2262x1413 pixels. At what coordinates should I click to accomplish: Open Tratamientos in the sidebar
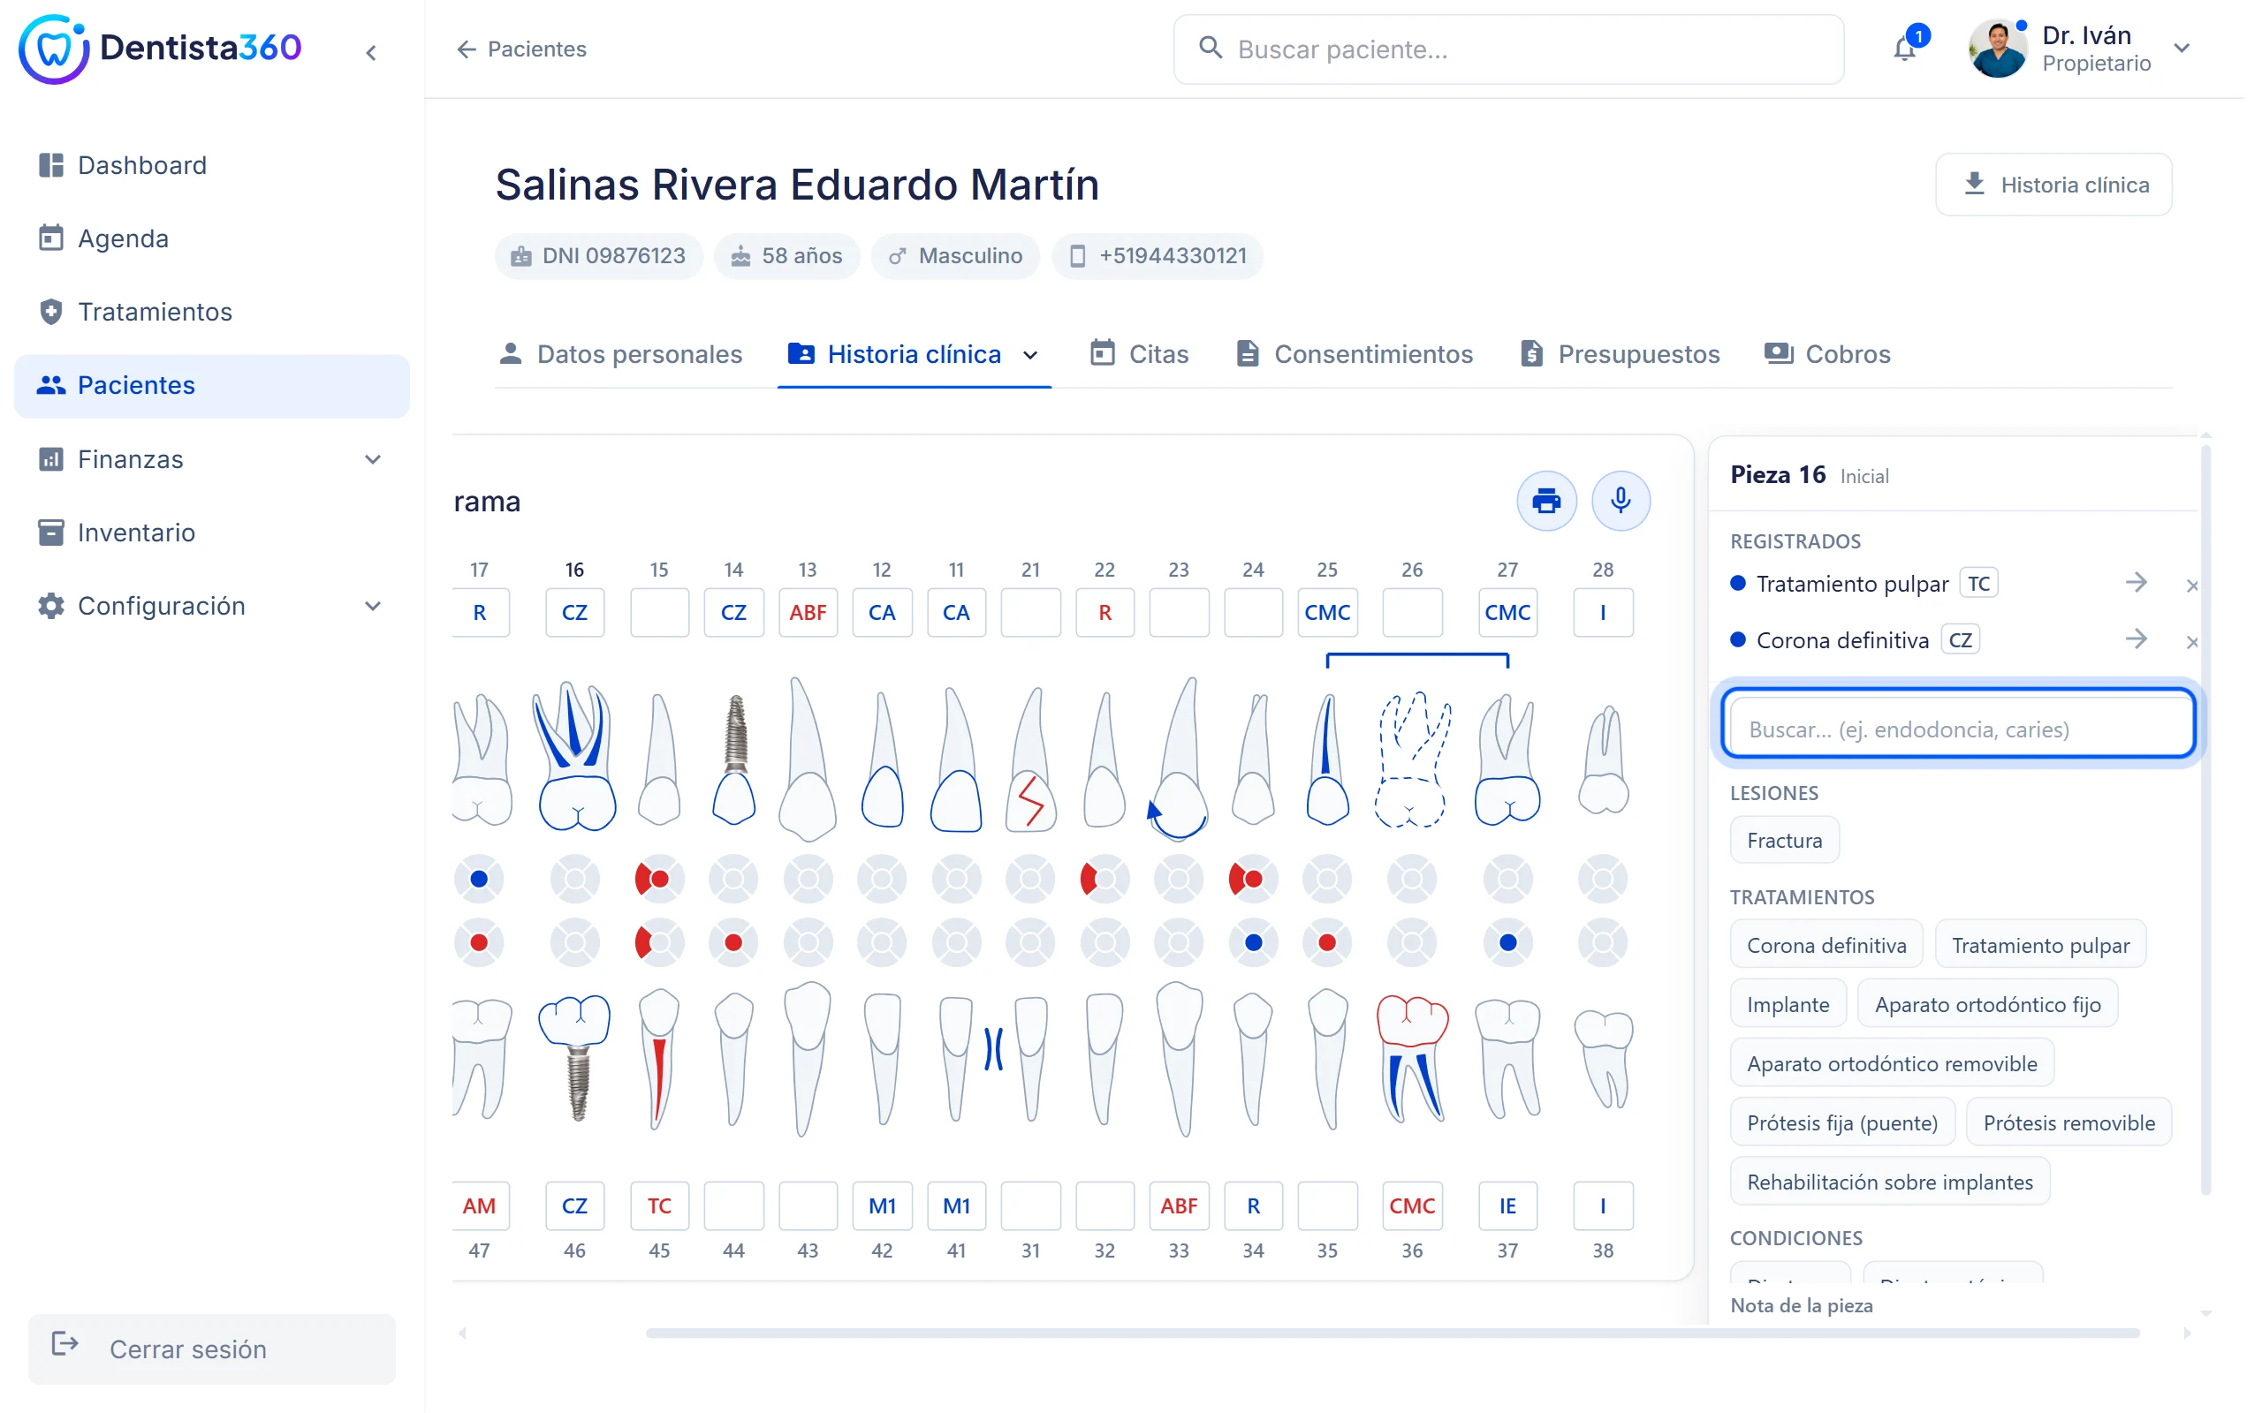(212, 311)
